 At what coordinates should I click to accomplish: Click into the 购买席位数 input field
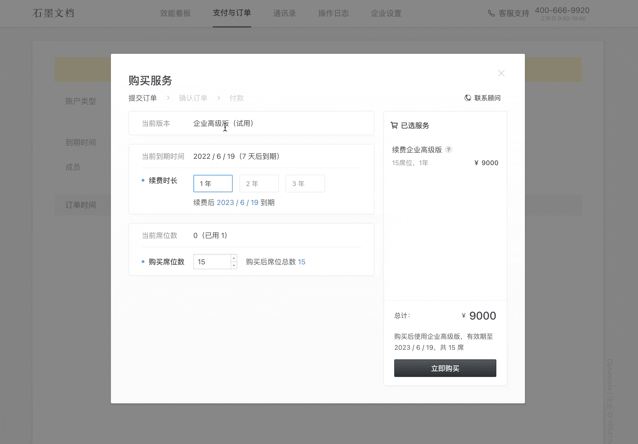[x=212, y=262]
